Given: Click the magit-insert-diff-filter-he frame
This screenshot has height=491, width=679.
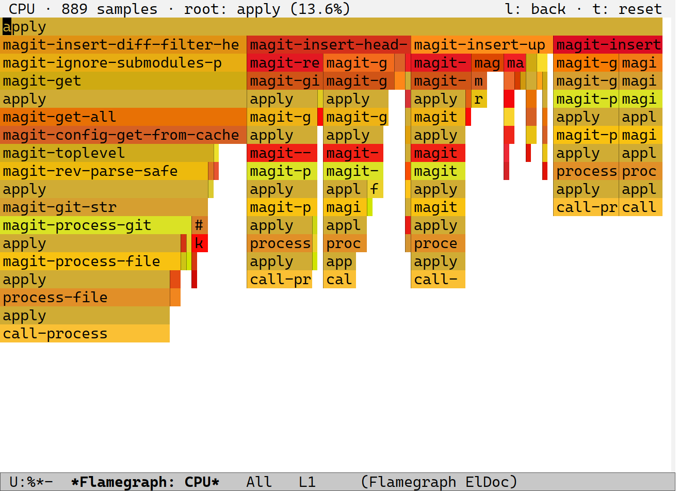Looking at the screenshot, I should (123, 45).
